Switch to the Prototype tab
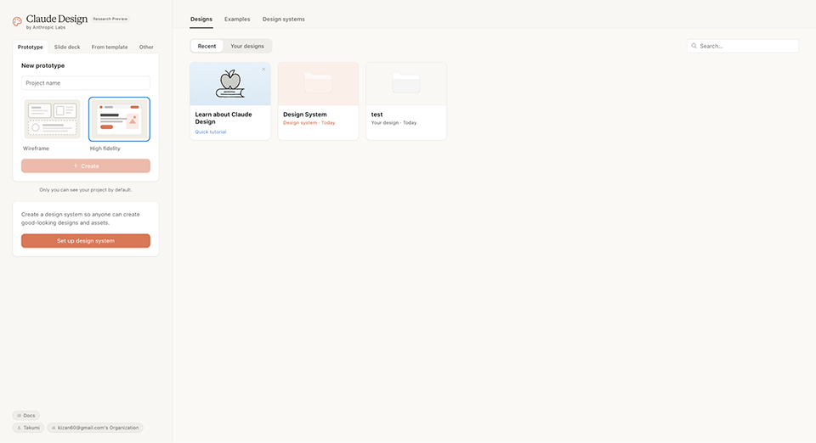Image resolution: width=816 pixels, height=443 pixels. point(31,47)
